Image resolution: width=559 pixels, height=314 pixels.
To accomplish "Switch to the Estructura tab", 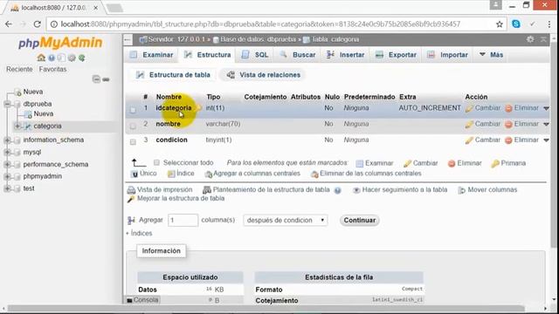I will point(208,55).
